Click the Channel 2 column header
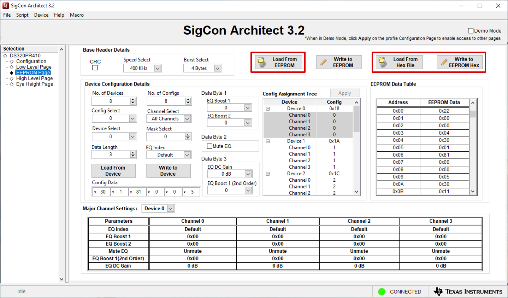 tap(359, 221)
